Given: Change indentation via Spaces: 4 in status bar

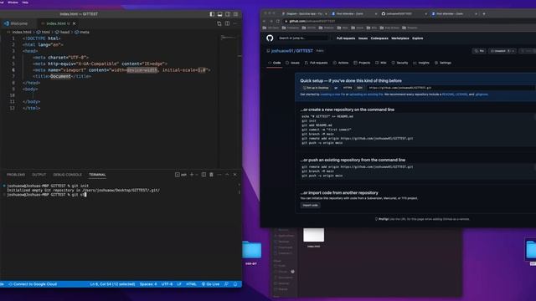Looking at the screenshot, I should tap(148, 284).
